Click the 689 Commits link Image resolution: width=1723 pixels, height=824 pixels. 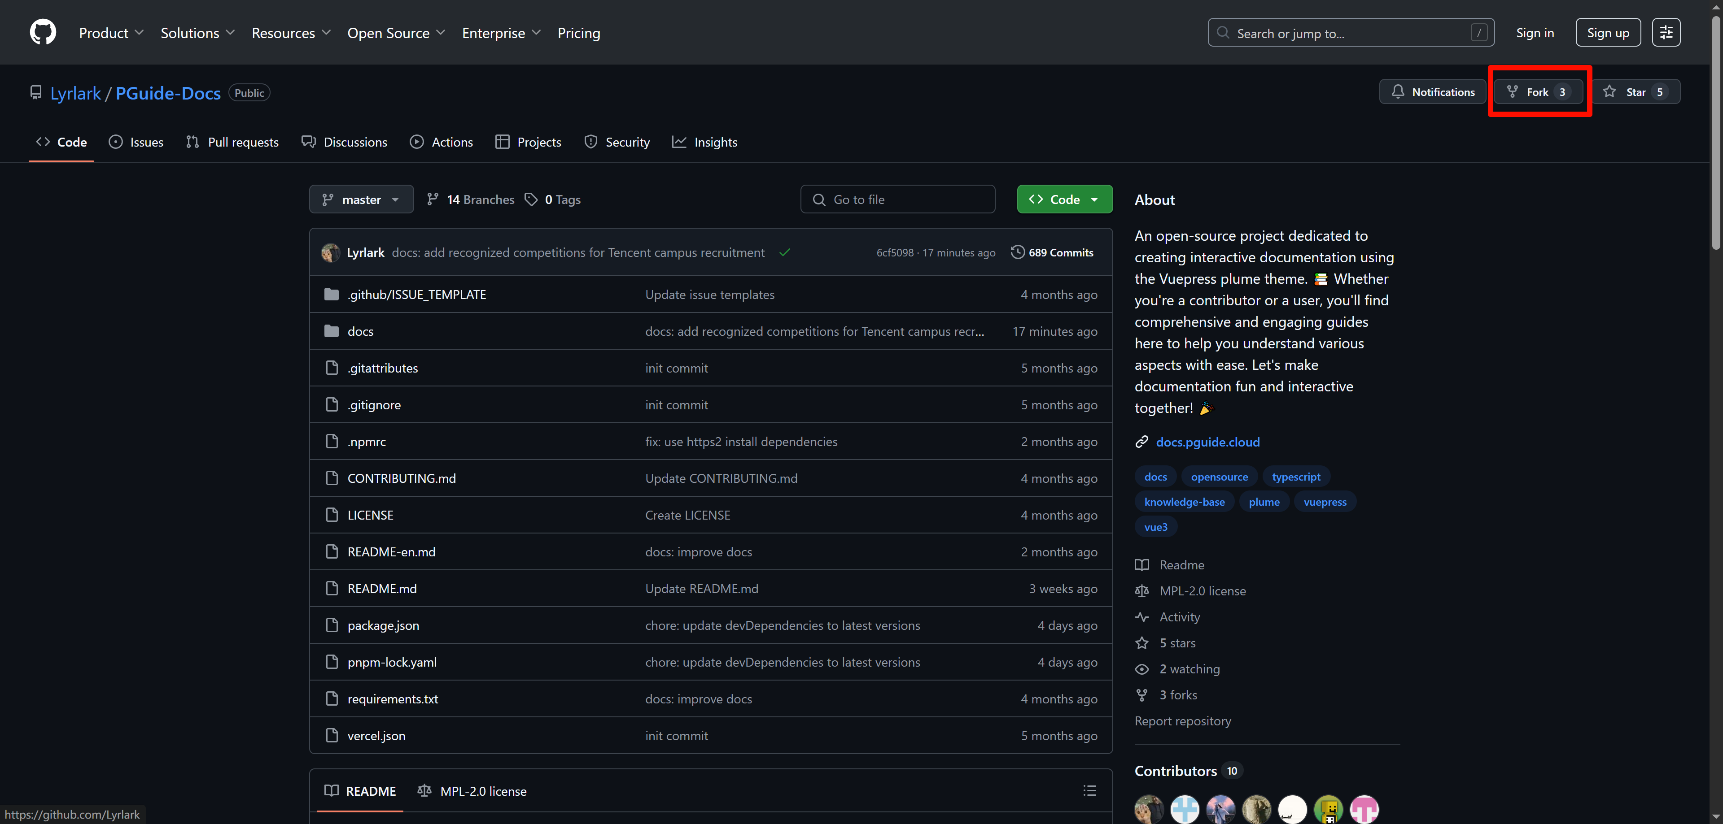point(1052,252)
